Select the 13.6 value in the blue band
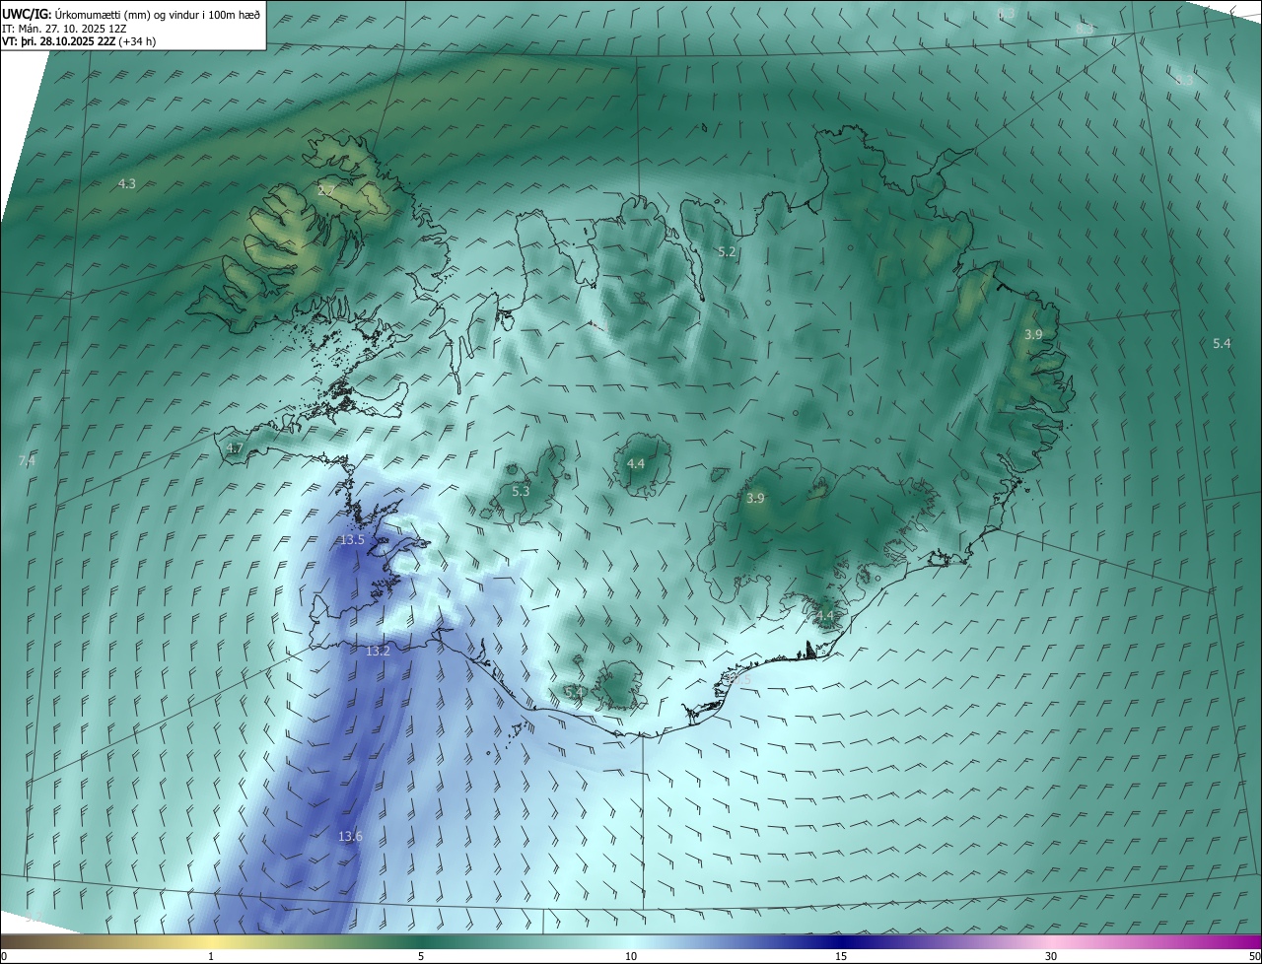1262x964 pixels. 350,837
